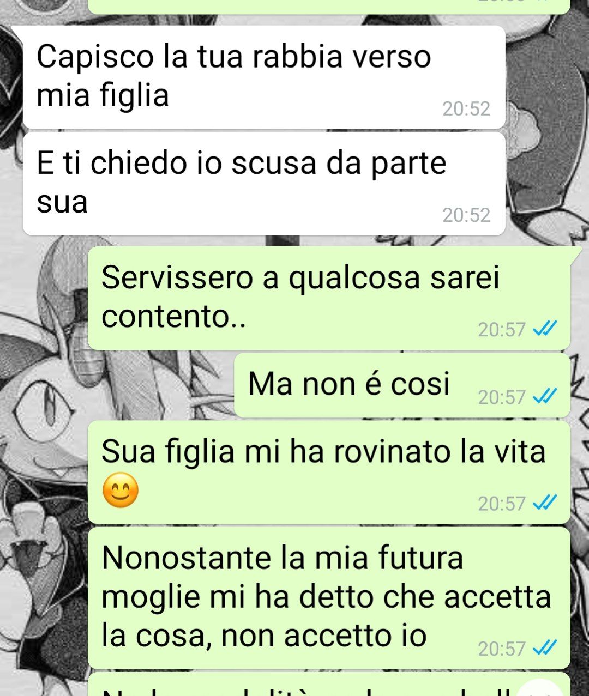Tap 20:57 timestamp on 'Servissero a qualcosa' message
The image size is (589, 696).
[x=502, y=329]
